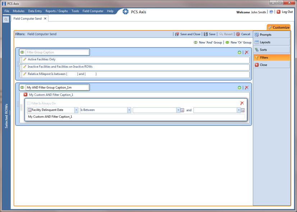The image size is (297, 212).
Task: Click group type icon of My AND group
Action: pyautogui.click(x=22, y=87)
